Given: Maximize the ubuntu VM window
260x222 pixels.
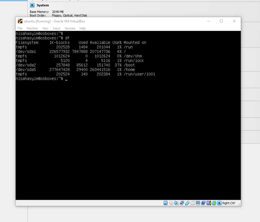Looking at the screenshot, I should [x=221, y=21].
